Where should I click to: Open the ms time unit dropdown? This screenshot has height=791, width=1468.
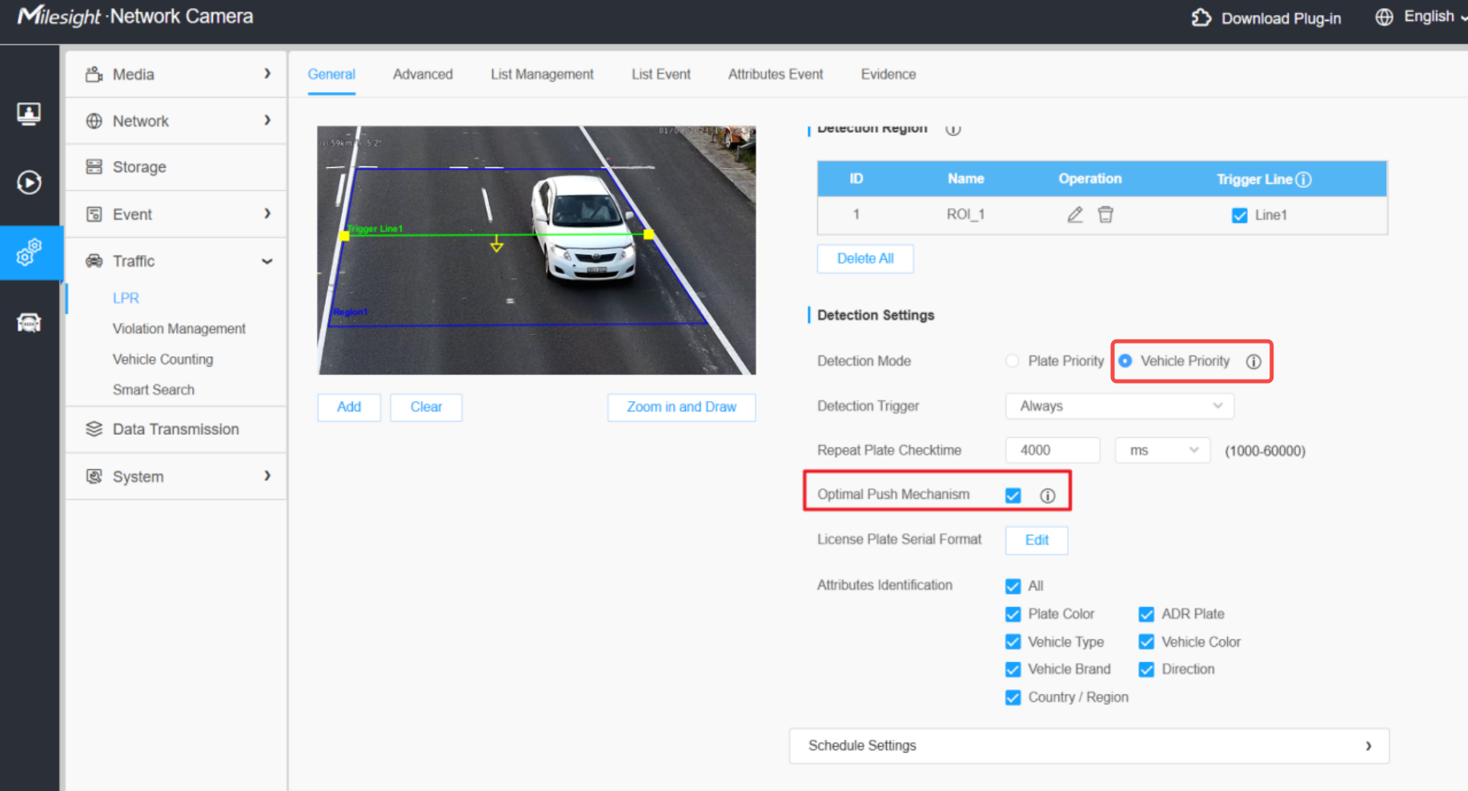(1162, 451)
